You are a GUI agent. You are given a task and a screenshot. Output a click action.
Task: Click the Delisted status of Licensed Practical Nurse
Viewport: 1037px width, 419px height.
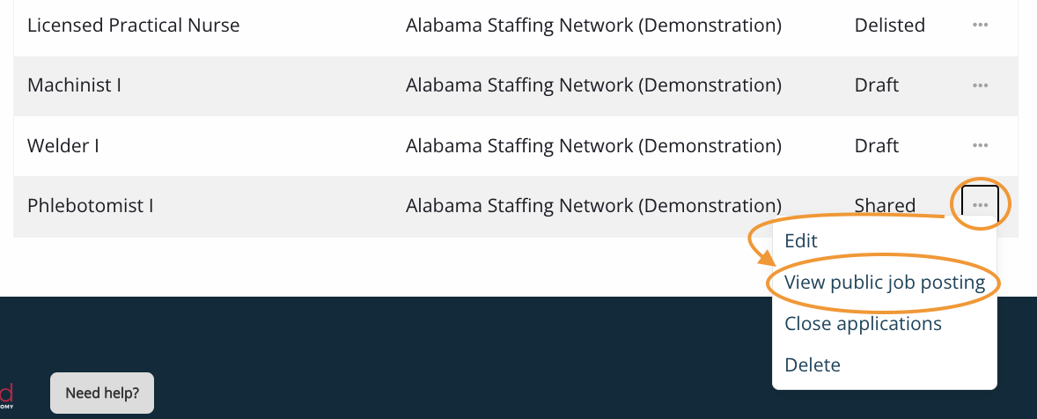(x=889, y=26)
